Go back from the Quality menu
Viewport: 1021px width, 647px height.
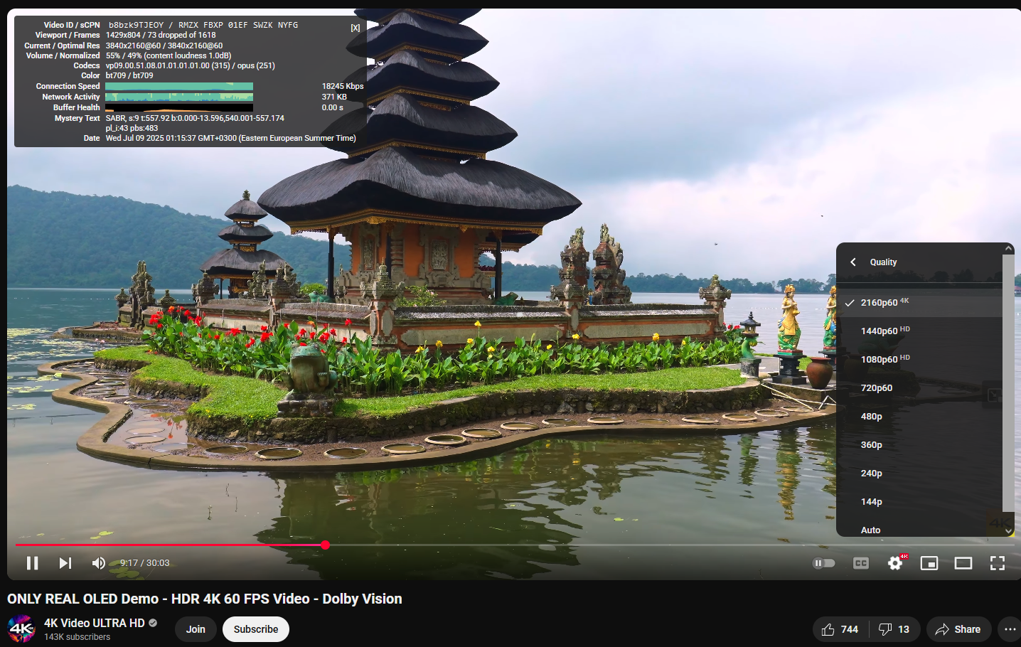(853, 262)
